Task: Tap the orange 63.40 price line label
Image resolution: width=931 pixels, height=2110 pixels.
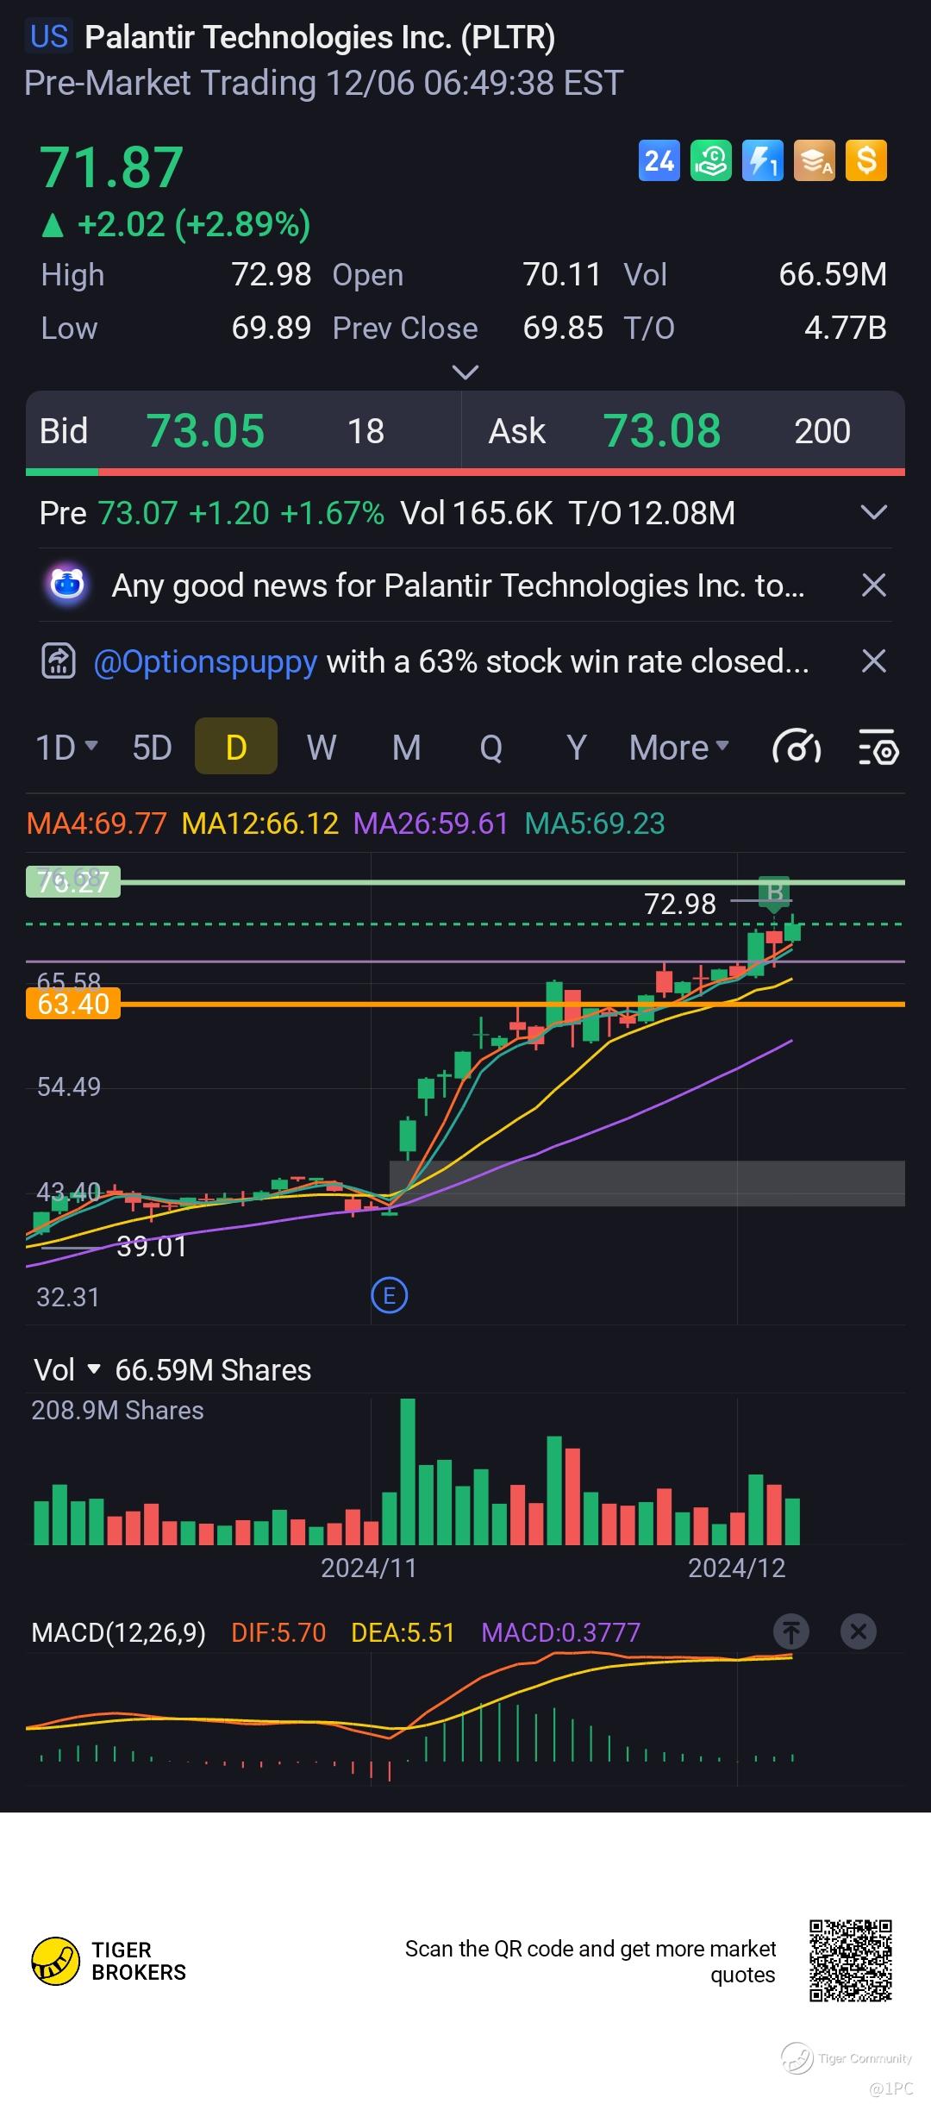Action: coord(73,1004)
